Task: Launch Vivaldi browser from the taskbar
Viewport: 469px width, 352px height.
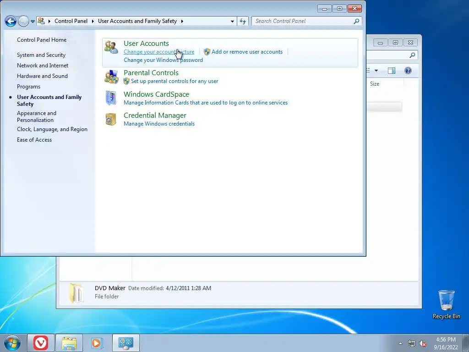Action: pyautogui.click(x=41, y=343)
